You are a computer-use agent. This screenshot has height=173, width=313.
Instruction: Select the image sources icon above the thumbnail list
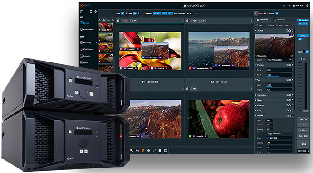pos(104,20)
